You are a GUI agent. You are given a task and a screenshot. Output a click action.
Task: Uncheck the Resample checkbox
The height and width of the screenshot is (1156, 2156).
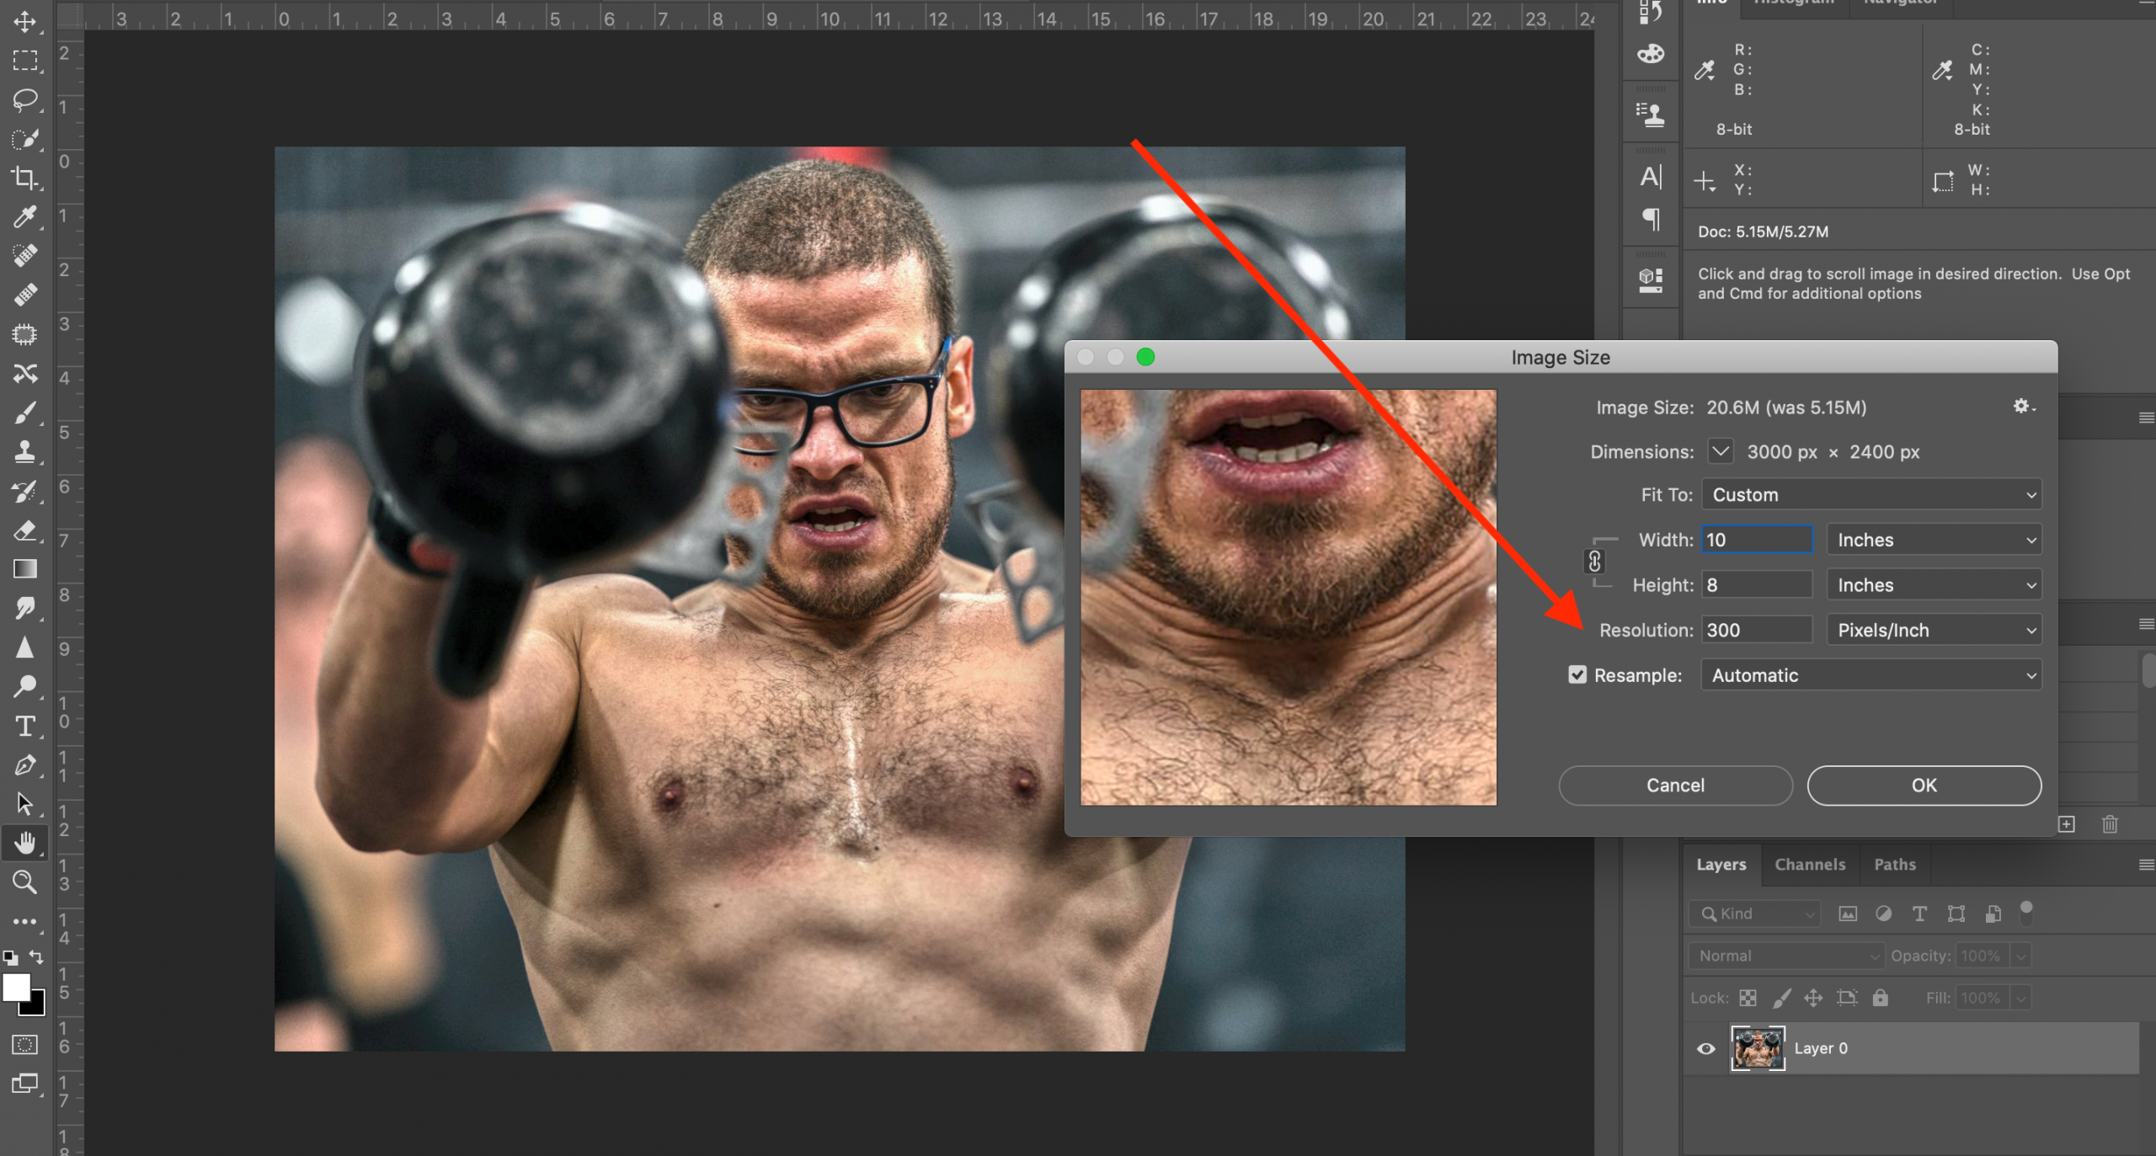[1577, 675]
